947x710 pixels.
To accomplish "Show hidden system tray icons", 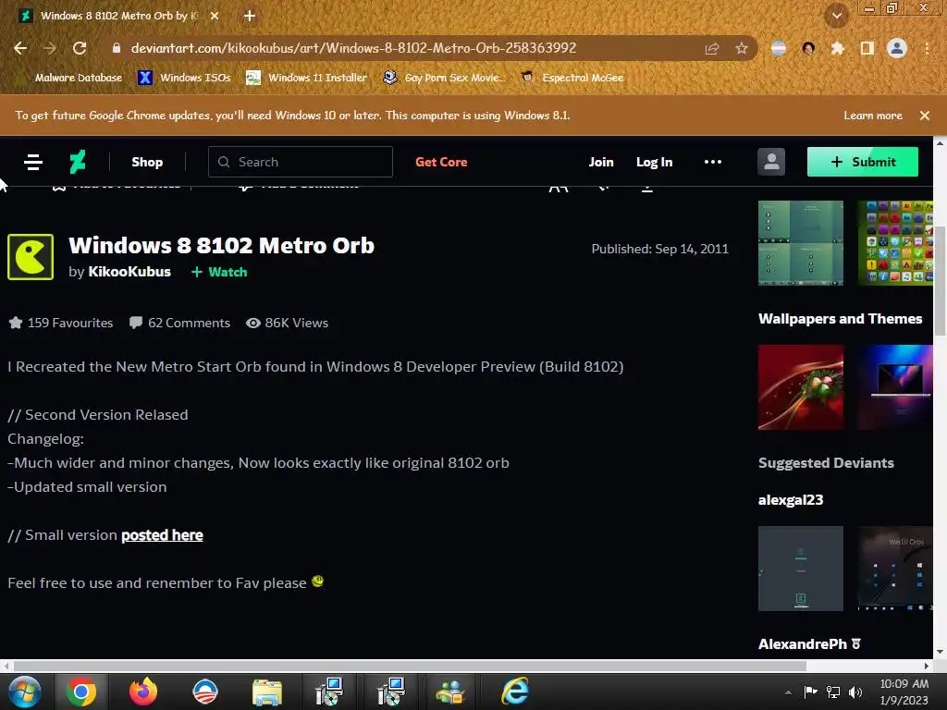I will point(788,692).
